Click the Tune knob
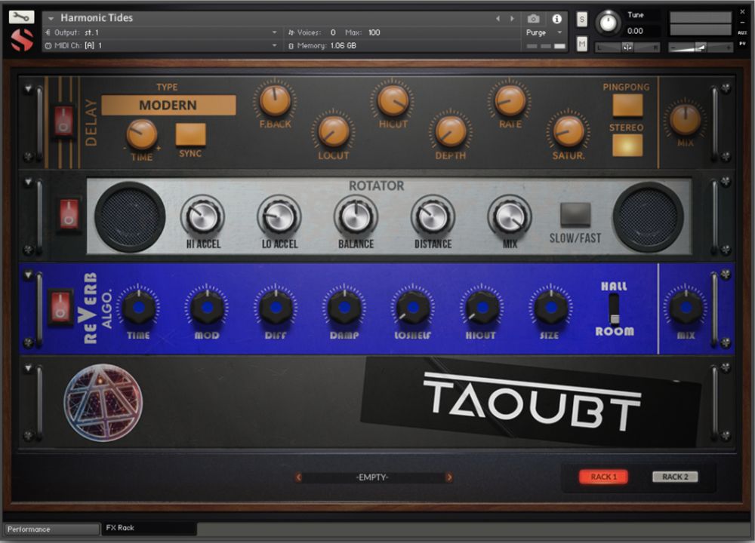Viewport: 755px width, 543px height. tap(608, 23)
